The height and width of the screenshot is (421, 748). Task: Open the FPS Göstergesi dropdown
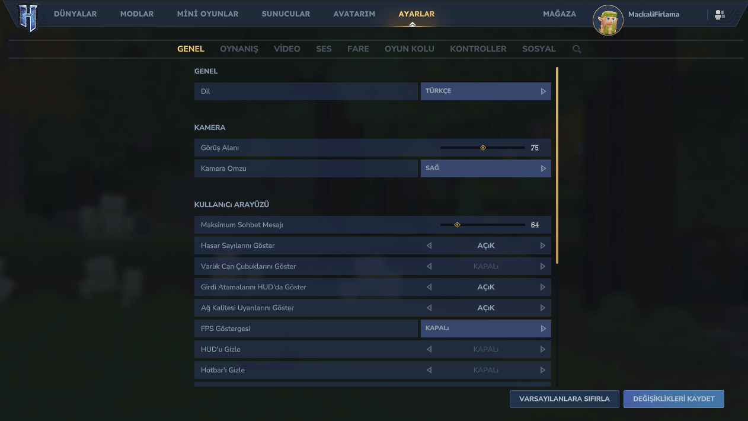click(486, 328)
